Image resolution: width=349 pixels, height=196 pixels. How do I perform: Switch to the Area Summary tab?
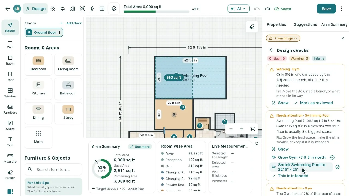(x=334, y=24)
